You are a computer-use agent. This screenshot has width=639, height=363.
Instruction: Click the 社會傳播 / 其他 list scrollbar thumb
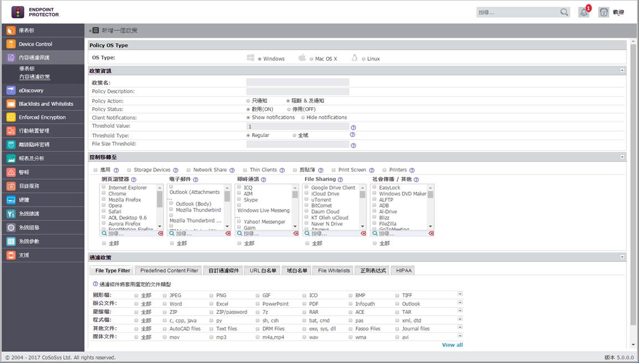pos(431,194)
